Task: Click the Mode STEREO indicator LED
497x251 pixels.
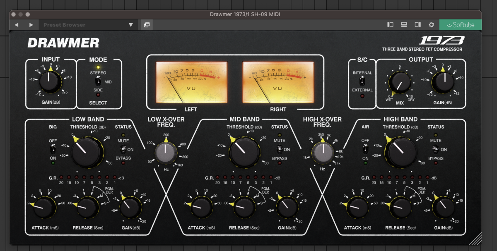Action: [x=98, y=67]
